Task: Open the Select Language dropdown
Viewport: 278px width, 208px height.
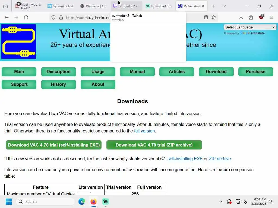Action: click(x=250, y=27)
